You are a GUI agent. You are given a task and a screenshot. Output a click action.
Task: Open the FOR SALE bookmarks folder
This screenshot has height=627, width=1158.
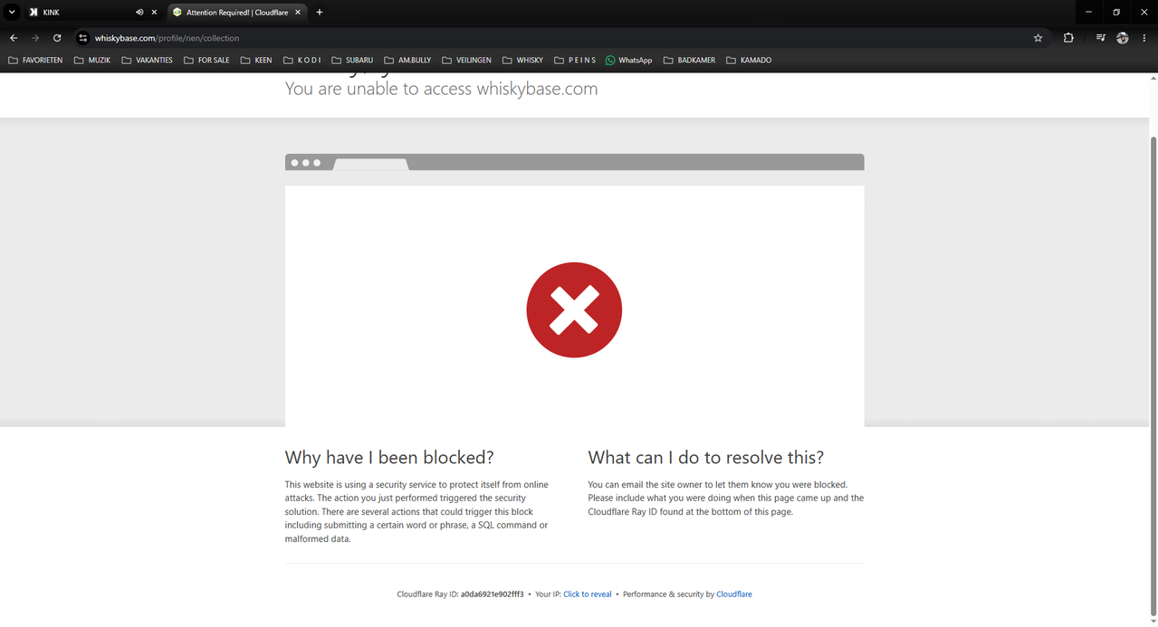coord(206,61)
